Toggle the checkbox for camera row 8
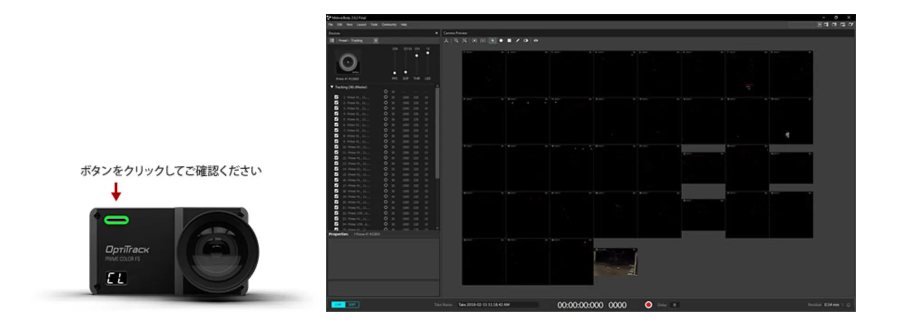This screenshot has width=907, height=327. 336,135
